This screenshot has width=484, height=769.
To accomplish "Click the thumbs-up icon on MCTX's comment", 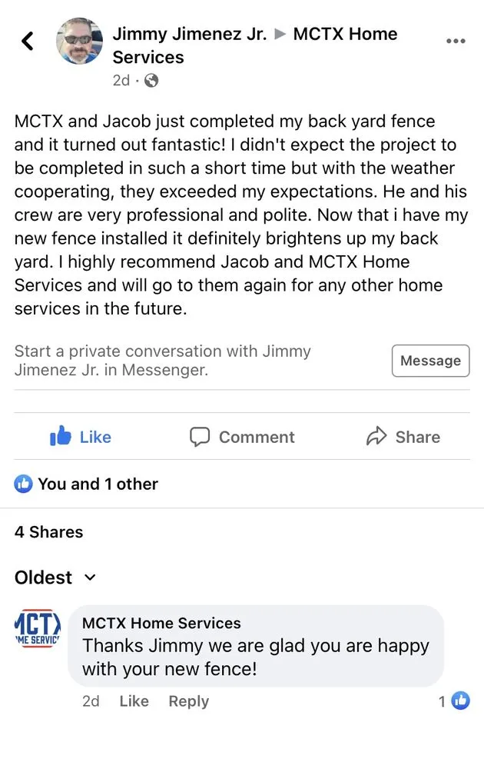I will click(x=462, y=701).
